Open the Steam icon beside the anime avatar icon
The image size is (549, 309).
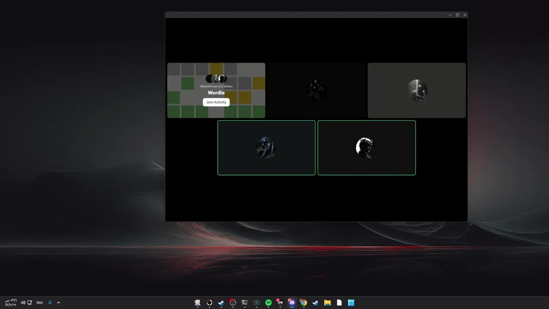[x=221, y=303]
